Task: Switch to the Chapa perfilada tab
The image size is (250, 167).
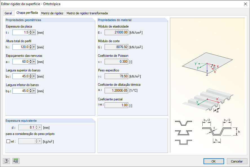Action: 27,13
